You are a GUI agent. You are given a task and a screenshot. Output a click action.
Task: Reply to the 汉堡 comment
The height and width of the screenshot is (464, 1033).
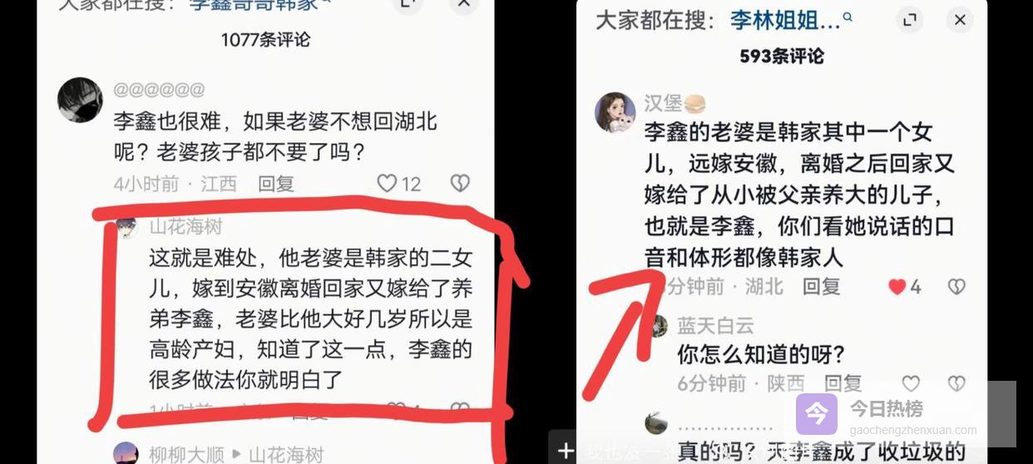coord(821,287)
